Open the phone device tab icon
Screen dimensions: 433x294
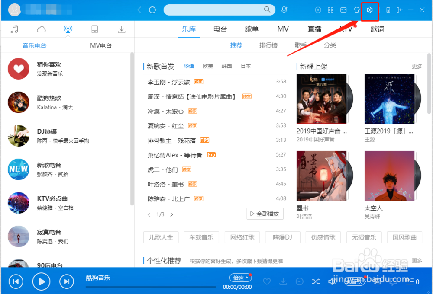pyautogui.click(x=95, y=29)
